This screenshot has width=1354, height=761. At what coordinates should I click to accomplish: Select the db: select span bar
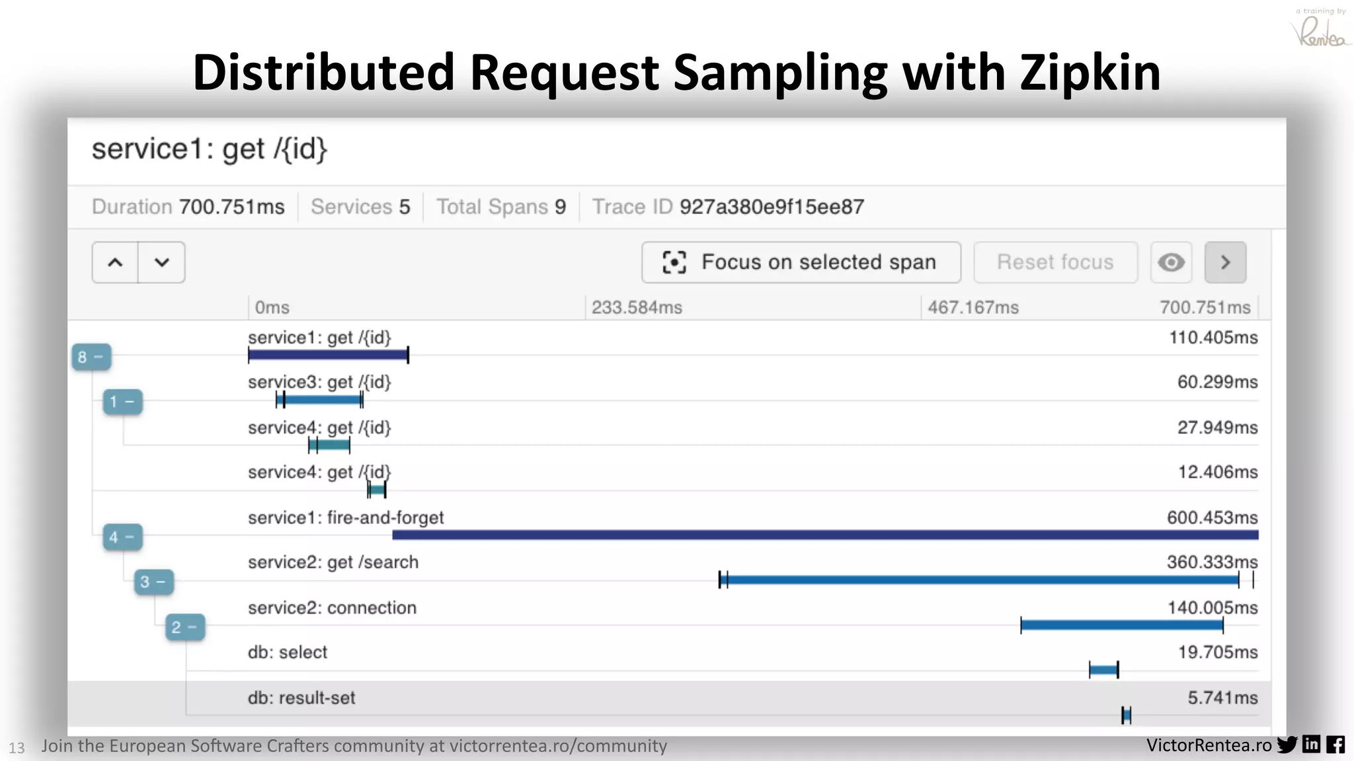1103,670
